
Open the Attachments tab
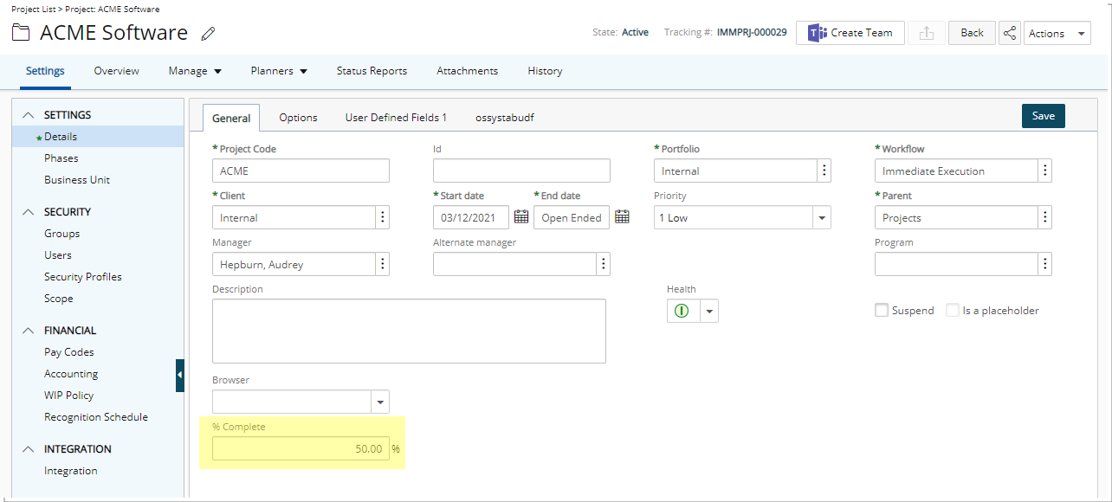[x=467, y=71]
